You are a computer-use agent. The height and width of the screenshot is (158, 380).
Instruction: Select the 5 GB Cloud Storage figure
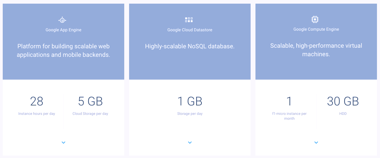[90, 101]
